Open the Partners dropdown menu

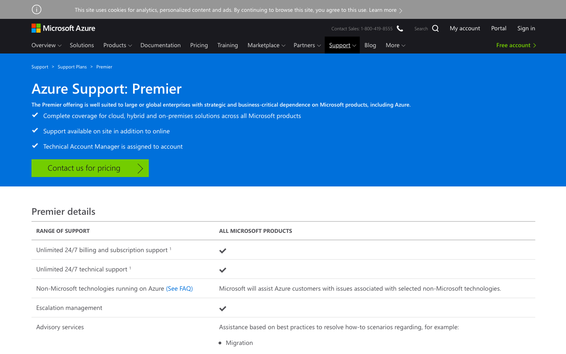click(307, 45)
